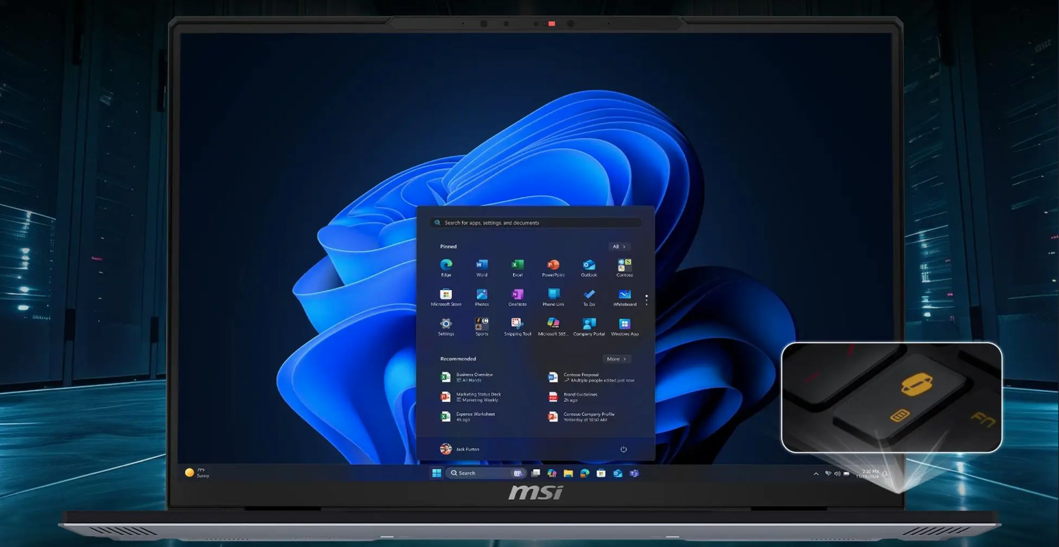Launch Phone Link app

[x=553, y=297]
